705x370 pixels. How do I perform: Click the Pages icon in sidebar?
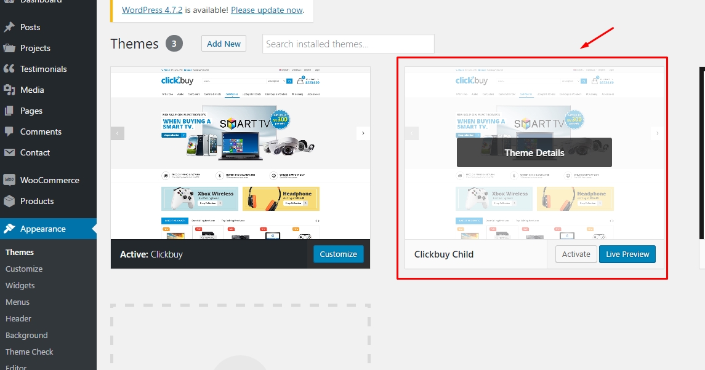click(x=9, y=111)
